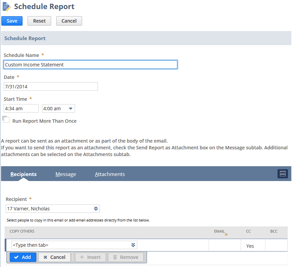Click the Schedule Report document icon
Viewport: 292px width, 267px height.
point(7,6)
